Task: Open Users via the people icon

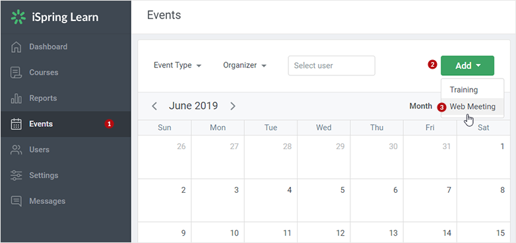Action: click(16, 150)
